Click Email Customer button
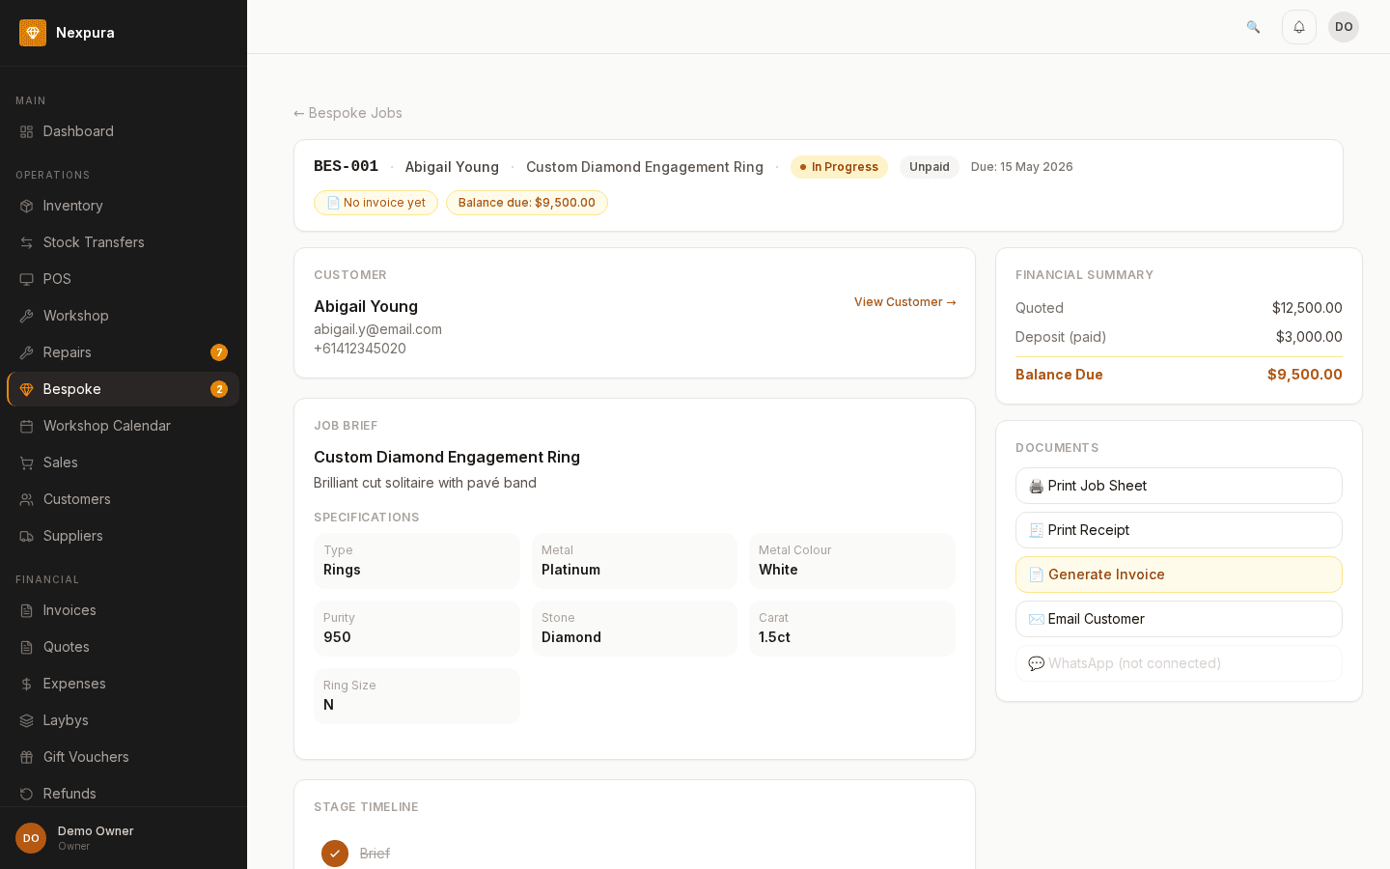This screenshot has height=869, width=1390. 1179,619
